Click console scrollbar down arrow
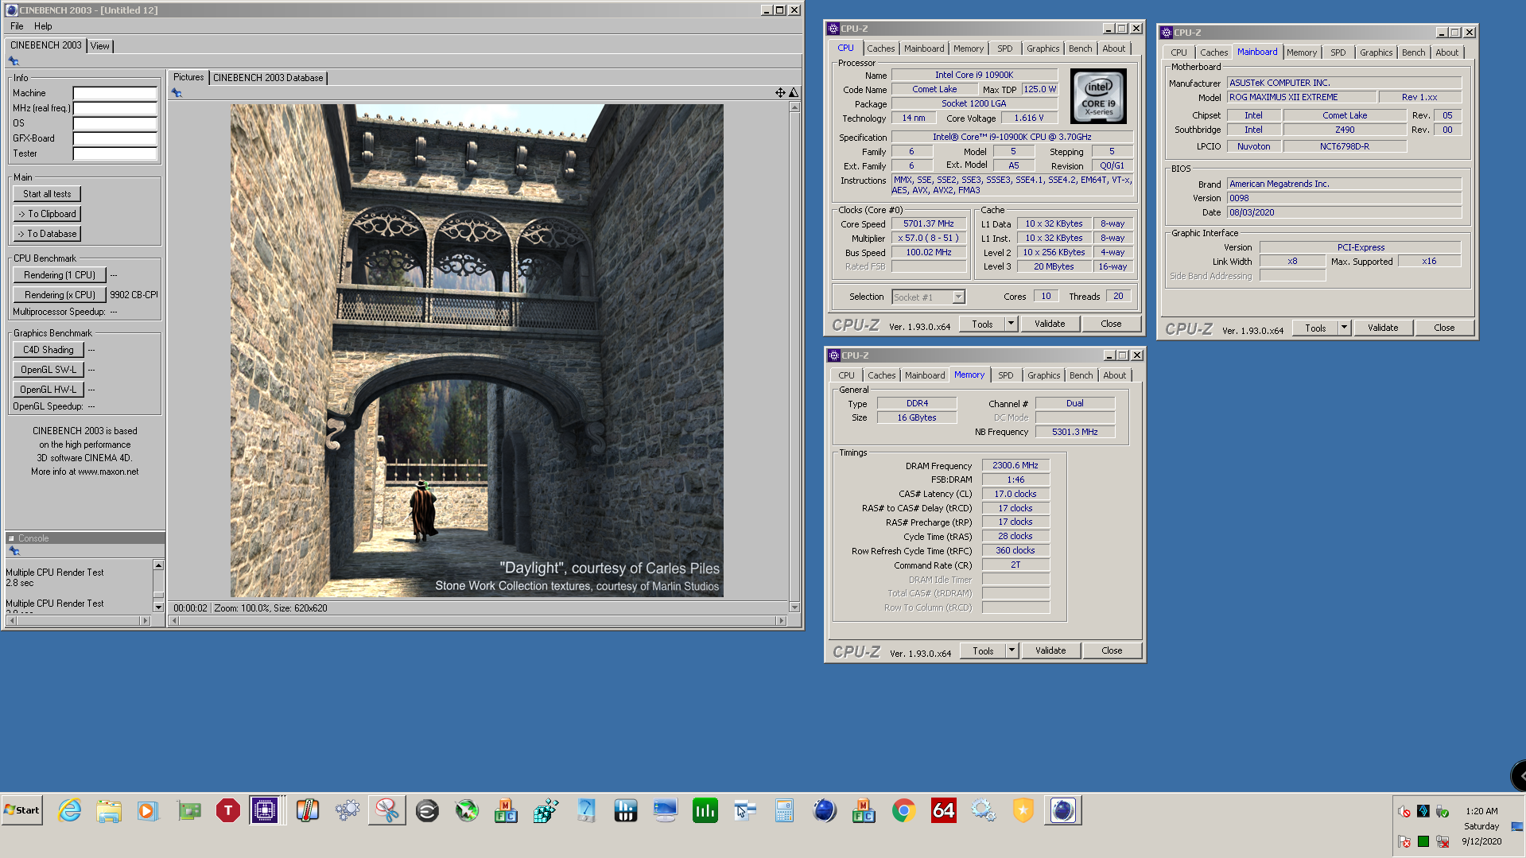The image size is (1526, 858). (x=158, y=607)
